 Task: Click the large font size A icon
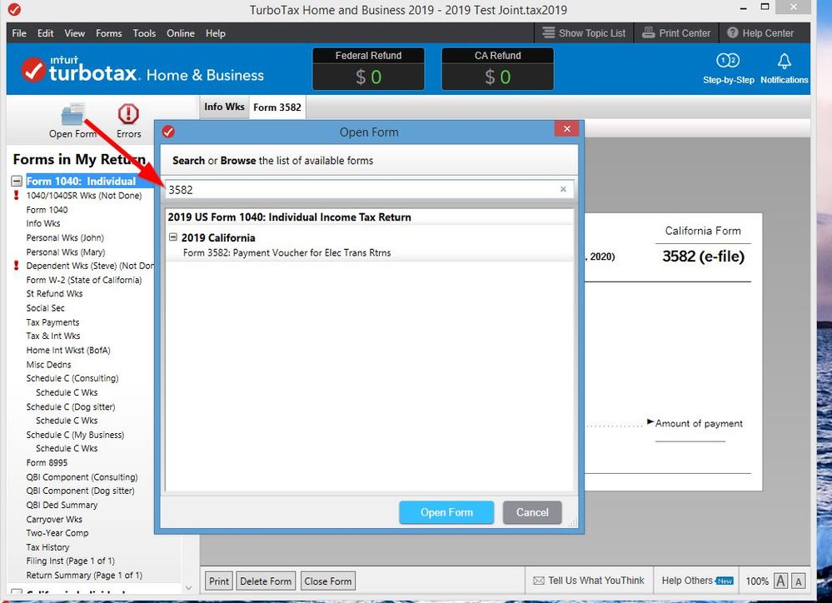pyautogui.click(x=780, y=581)
